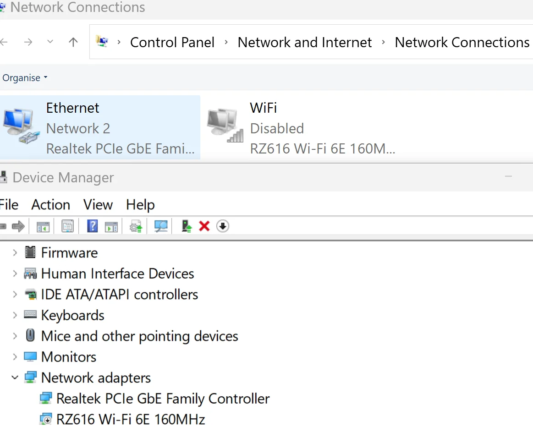The width and height of the screenshot is (533, 427).
Task: Click the Keyboards category icon
Action: point(30,315)
